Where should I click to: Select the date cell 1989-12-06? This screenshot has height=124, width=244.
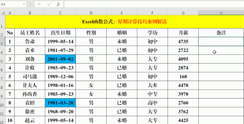(x=61, y=77)
